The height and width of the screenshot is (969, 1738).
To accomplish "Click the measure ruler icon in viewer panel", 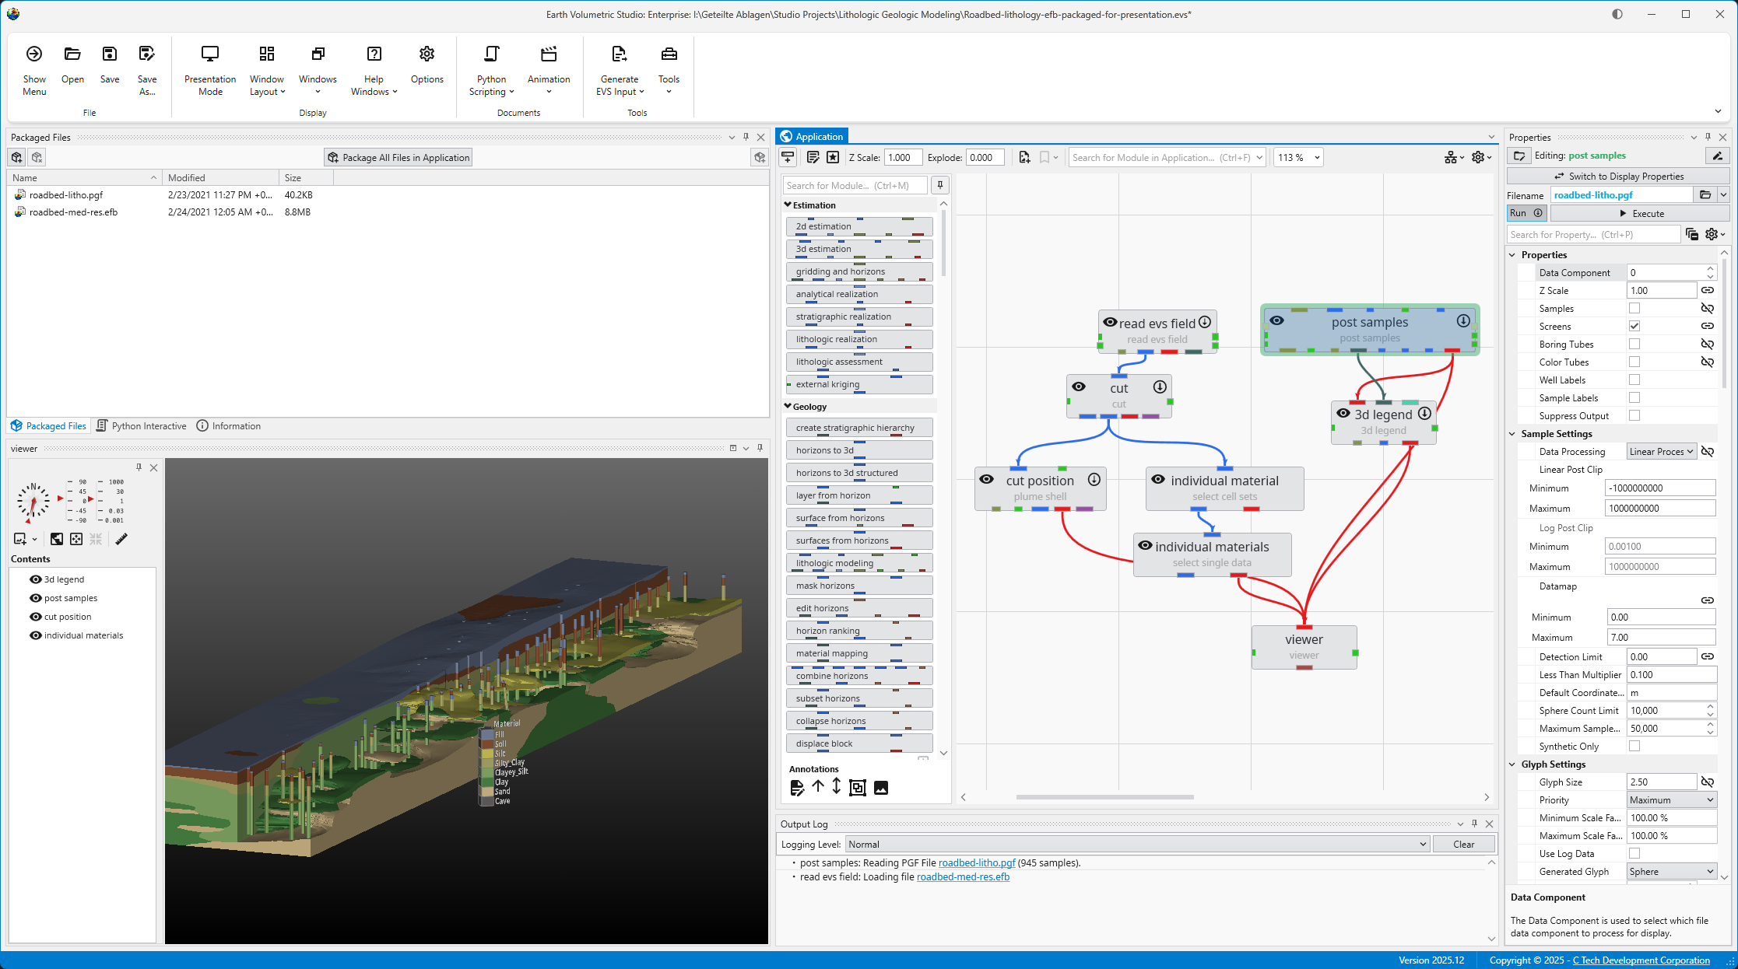I will pyautogui.click(x=121, y=539).
